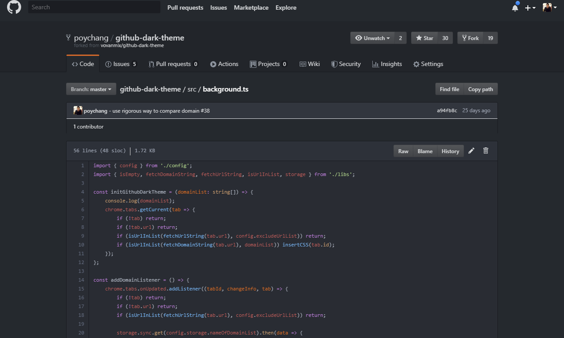Open the github-dark-theme repository title link
The image size is (564, 338).
click(x=150, y=38)
